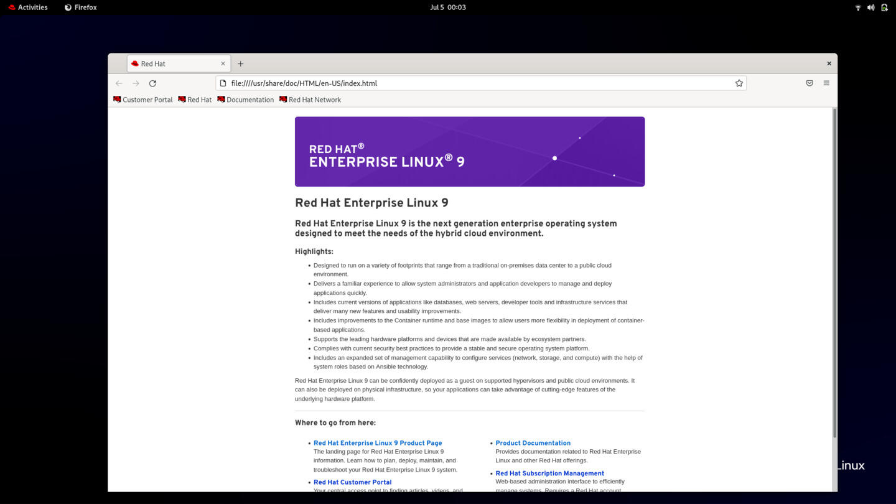Image resolution: width=896 pixels, height=504 pixels.
Task: Go back with the back arrow
Action: [119, 83]
